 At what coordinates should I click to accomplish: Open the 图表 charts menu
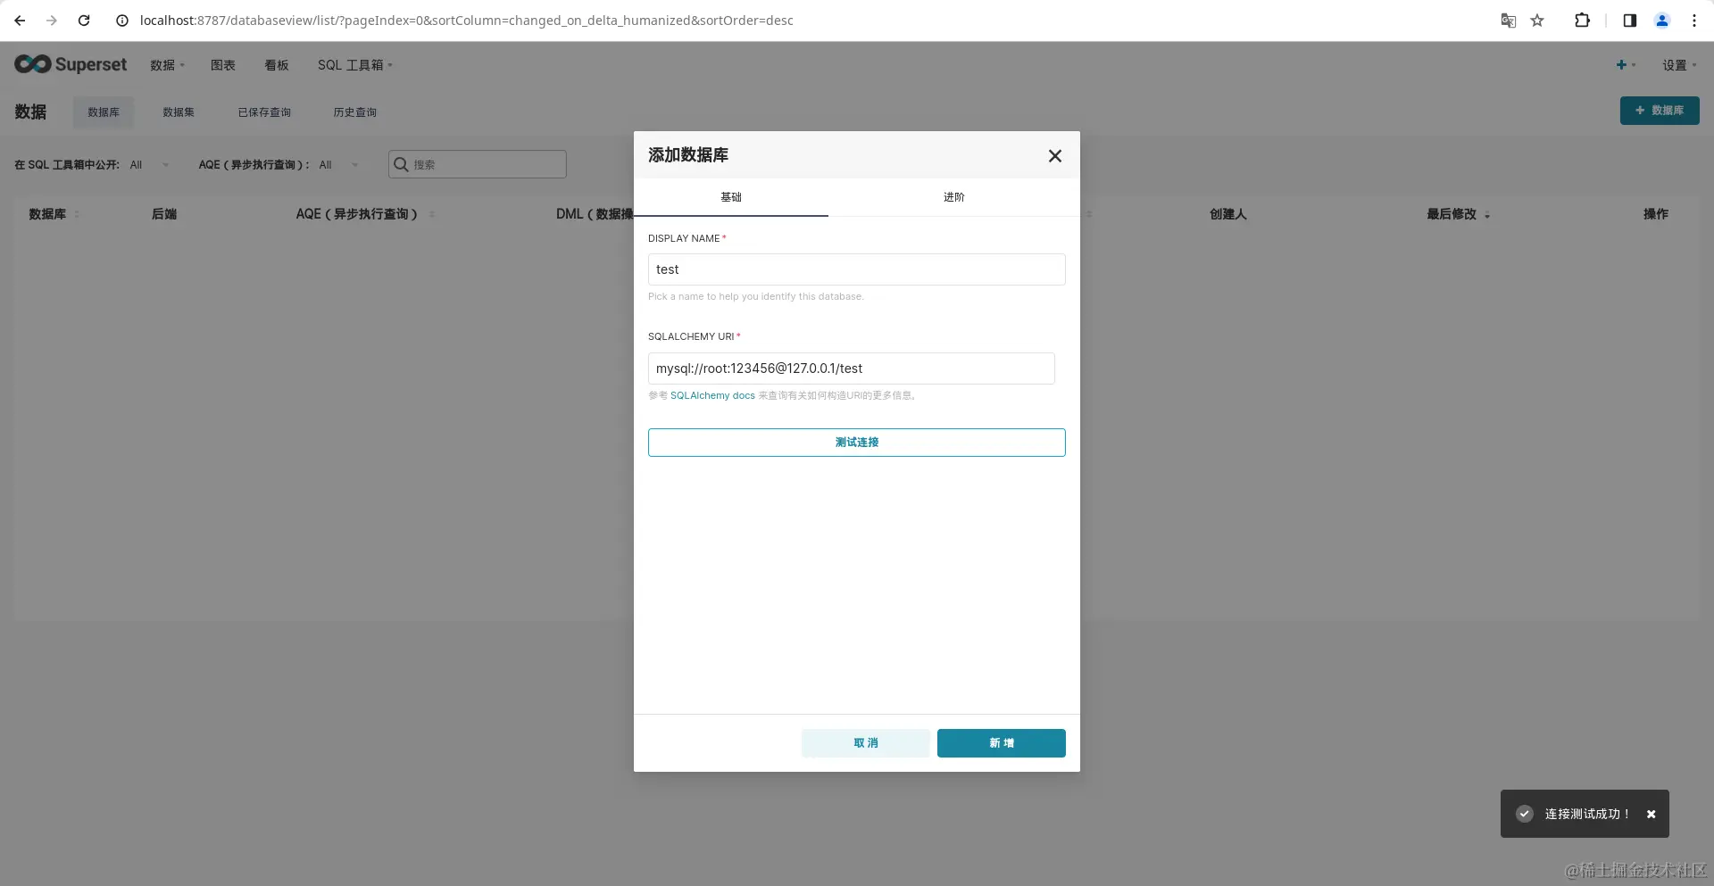(x=223, y=65)
